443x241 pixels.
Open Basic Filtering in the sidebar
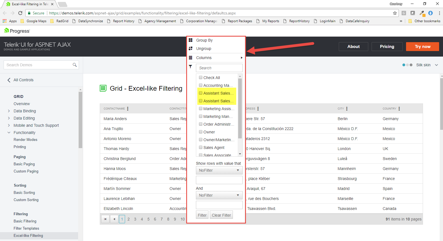(25, 221)
